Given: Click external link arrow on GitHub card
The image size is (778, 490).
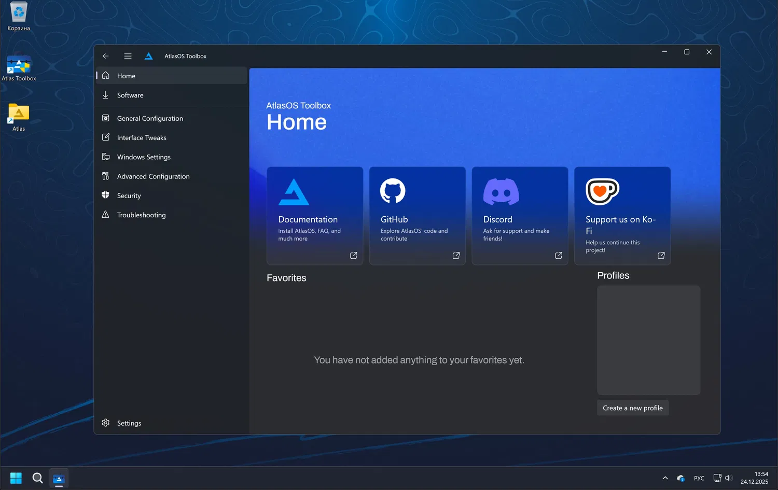Looking at the screenshot, I should click(x=456, y=256).
